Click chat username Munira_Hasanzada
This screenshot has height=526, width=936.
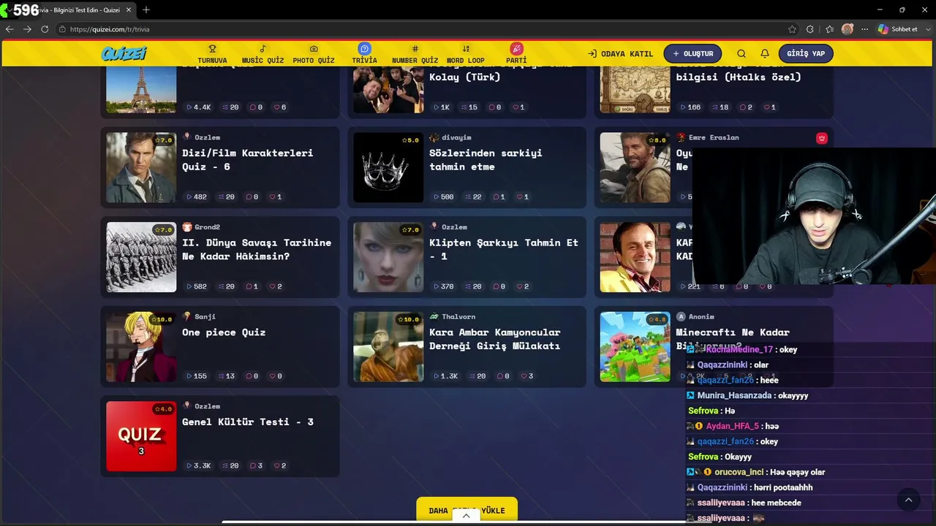734,395
